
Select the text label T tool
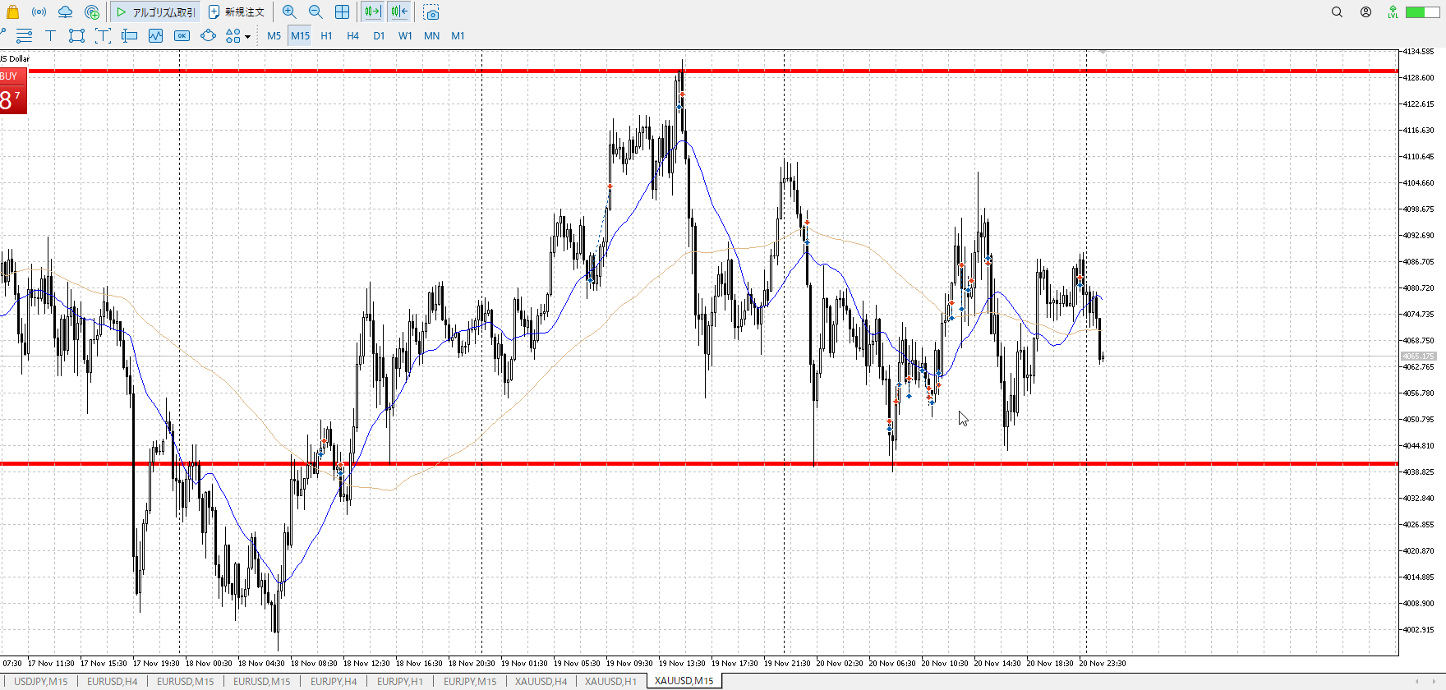point(50,35)
